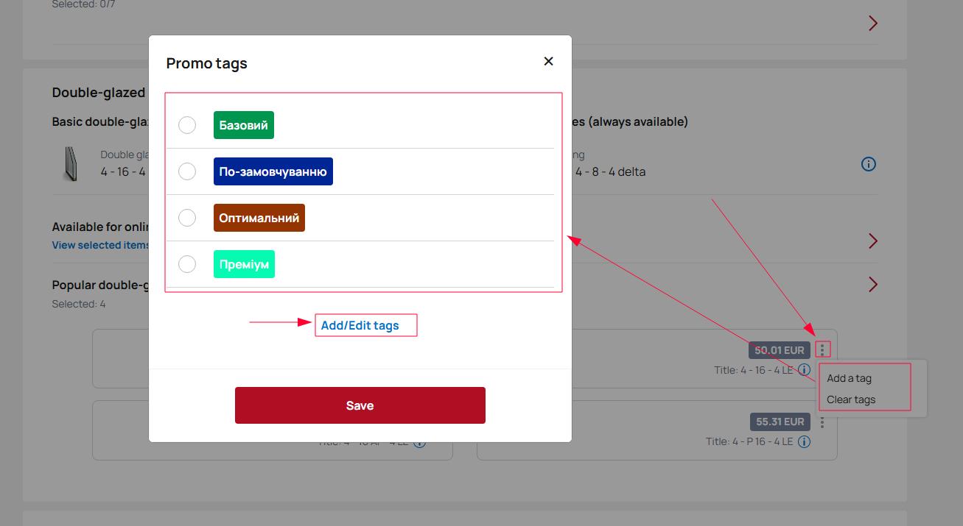Select the Преміум radio button

click(x=187, y=264)
